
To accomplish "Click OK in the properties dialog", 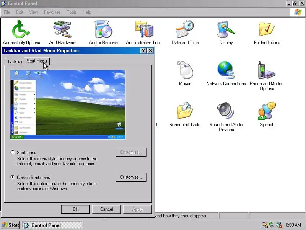I will click(x=75, y=209).
